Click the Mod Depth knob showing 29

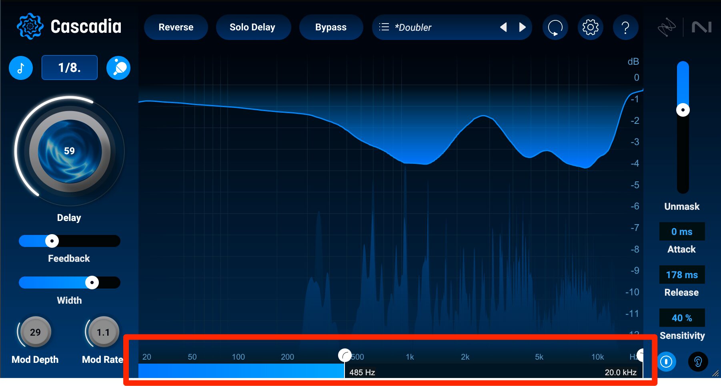[x=35, y=332]
